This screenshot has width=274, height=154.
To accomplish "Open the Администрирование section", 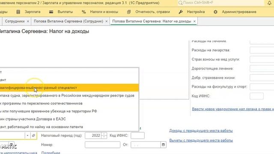I will pyautogui.click(x=239, y=12).
